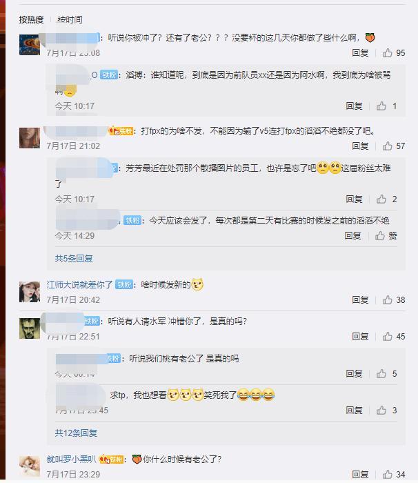Reply to the 7月17日 20:42 comment
Image resolution: width=418 pixels, height=483 pixels.
360,299
